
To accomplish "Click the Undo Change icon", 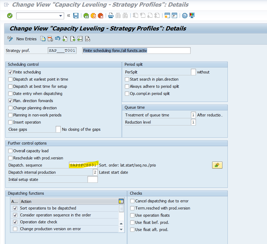I will (x=58, y=39).
